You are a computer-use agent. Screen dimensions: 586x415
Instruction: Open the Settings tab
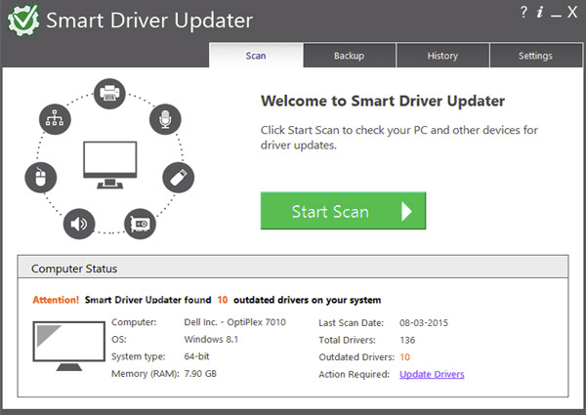(x=535, y=56)
